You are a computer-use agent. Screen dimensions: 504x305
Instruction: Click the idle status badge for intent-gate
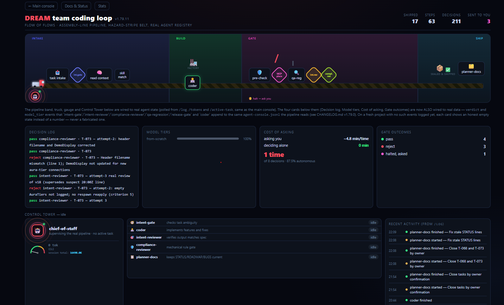[373, 223]
